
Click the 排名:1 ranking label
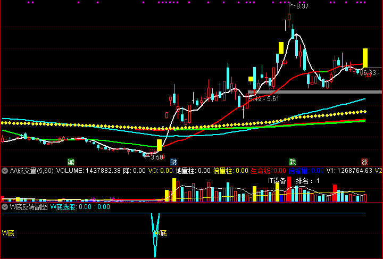coord(307,181)
